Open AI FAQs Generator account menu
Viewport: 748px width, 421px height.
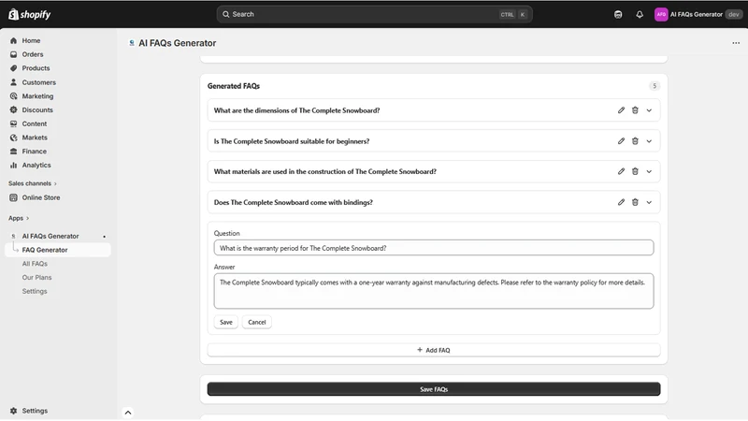(x=698, y=14)
